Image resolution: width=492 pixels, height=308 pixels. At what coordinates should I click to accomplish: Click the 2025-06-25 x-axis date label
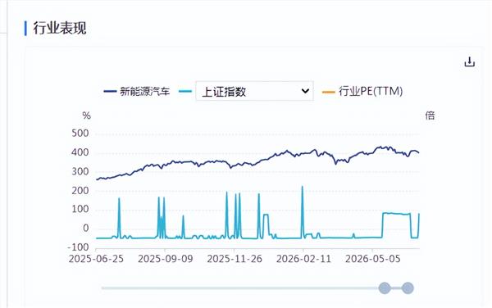click(x=96, y=259)
